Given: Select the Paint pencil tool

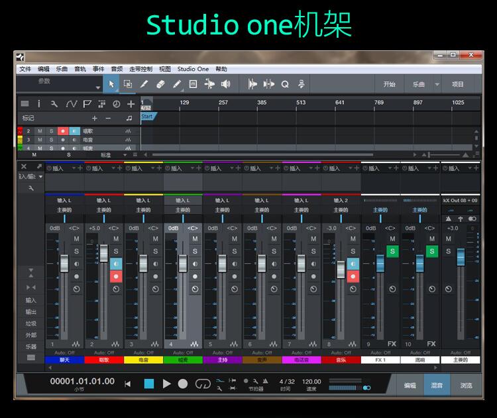Looking at the screenshot, I should (x=177, y=84).
